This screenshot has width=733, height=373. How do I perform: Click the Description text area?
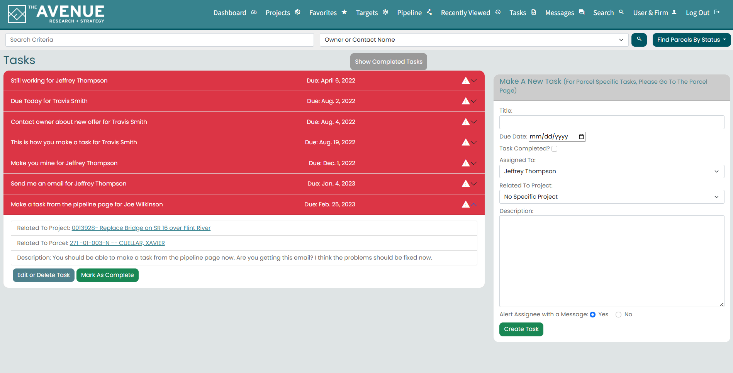point(612,261)
